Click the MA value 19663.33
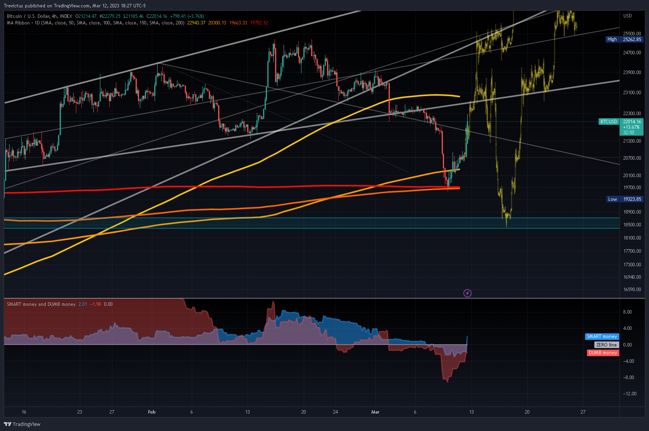The height and width of the screenshot is (431, 649). coord(238,23)
